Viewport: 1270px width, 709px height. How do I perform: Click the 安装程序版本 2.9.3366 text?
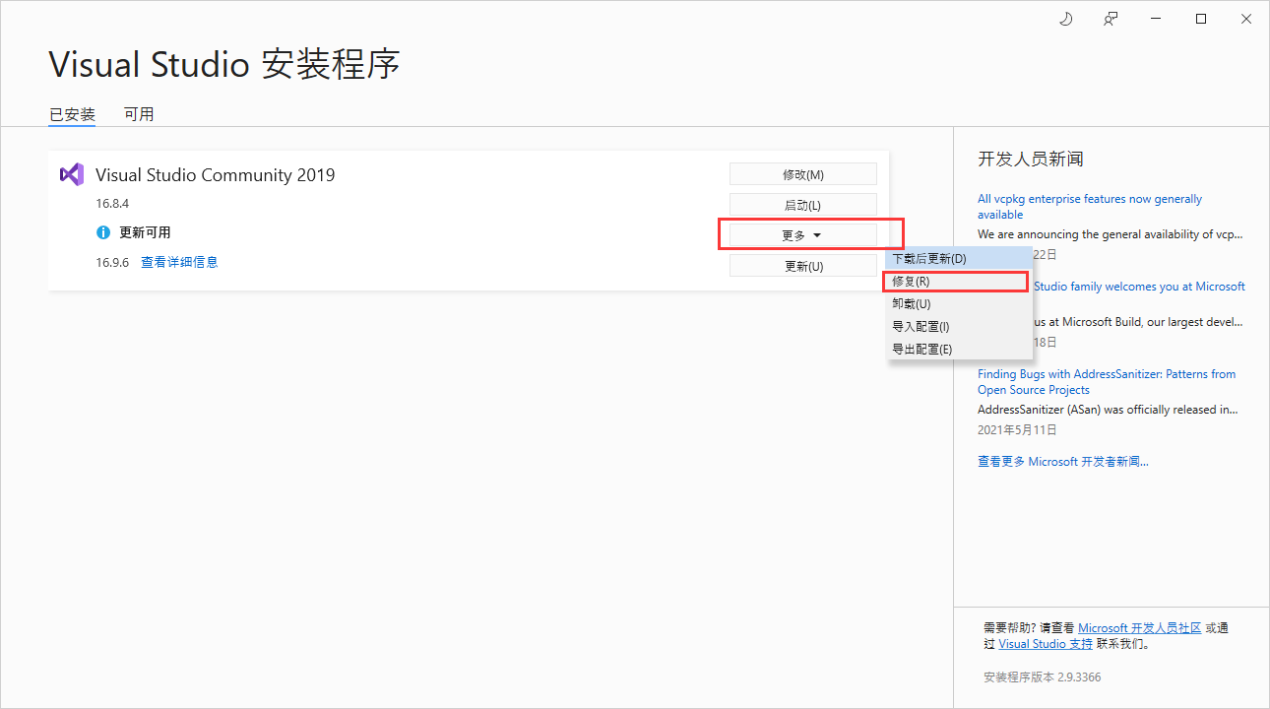click(1043, 677)
